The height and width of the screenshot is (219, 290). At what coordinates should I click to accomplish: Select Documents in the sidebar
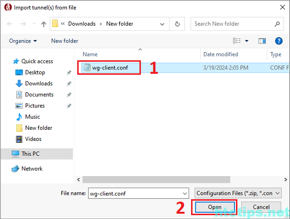[x=39, y=95]
